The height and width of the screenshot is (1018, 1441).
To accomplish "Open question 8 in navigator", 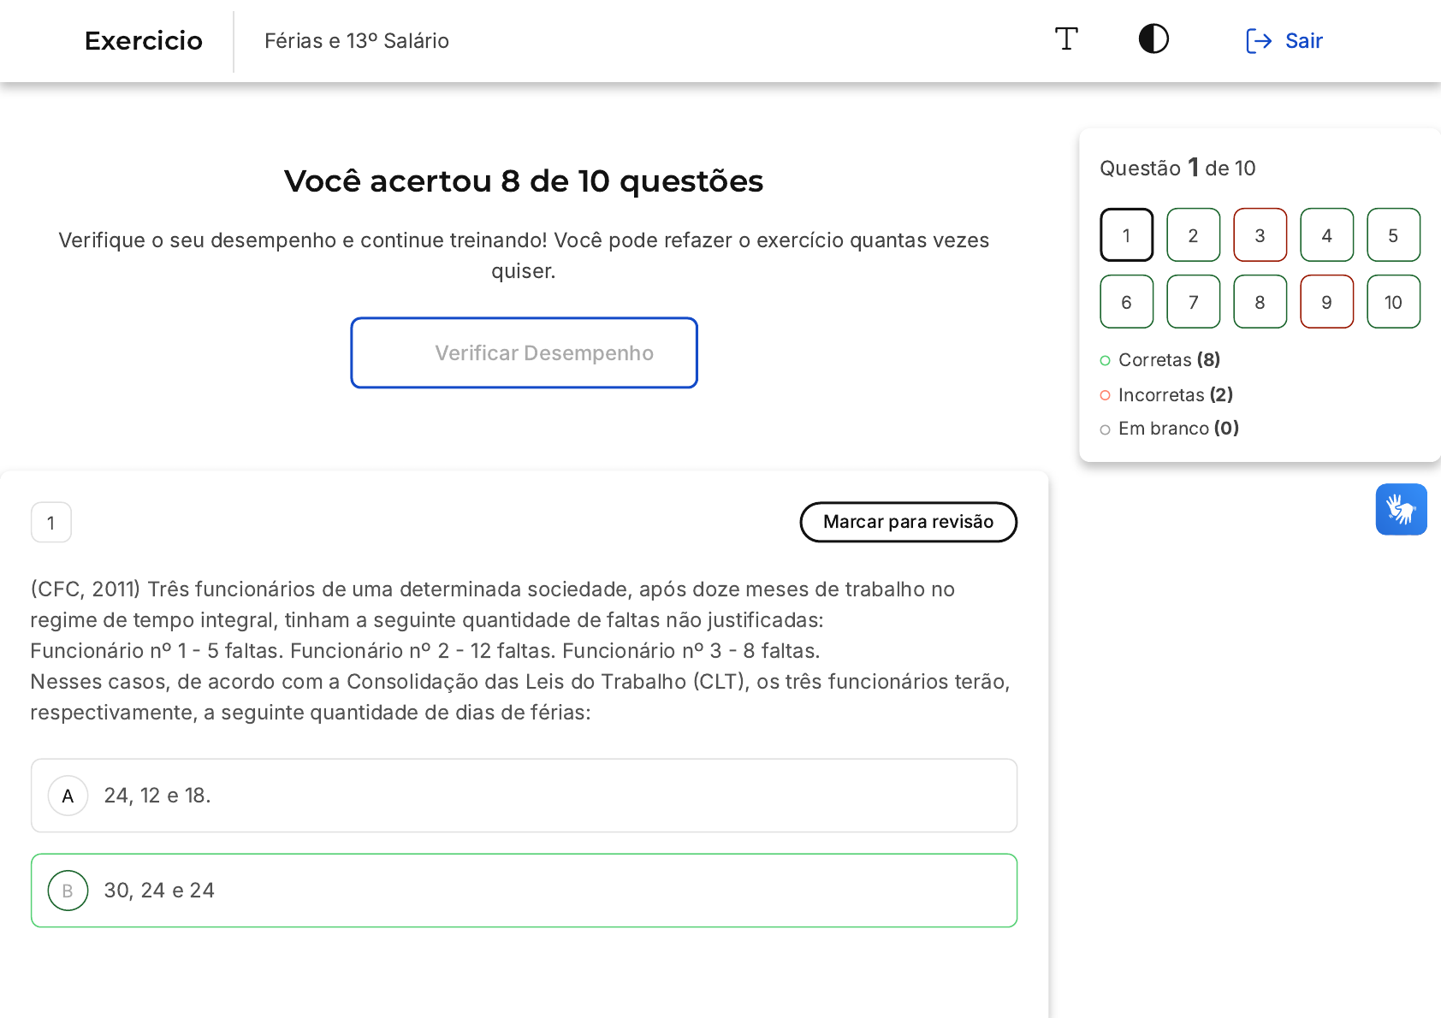I will [x=1260, y=302].
